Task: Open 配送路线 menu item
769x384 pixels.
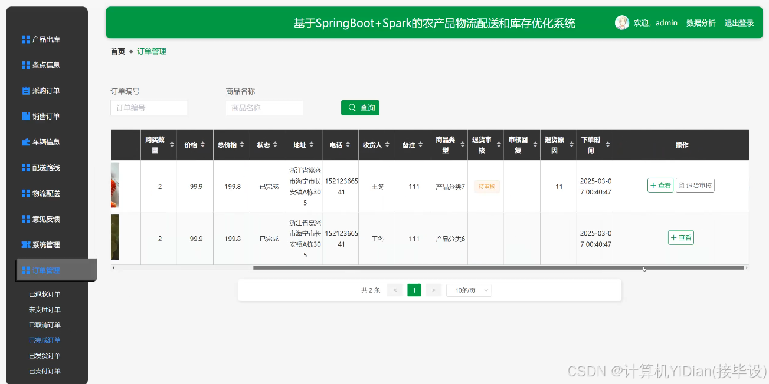Action: coord(46,168)
